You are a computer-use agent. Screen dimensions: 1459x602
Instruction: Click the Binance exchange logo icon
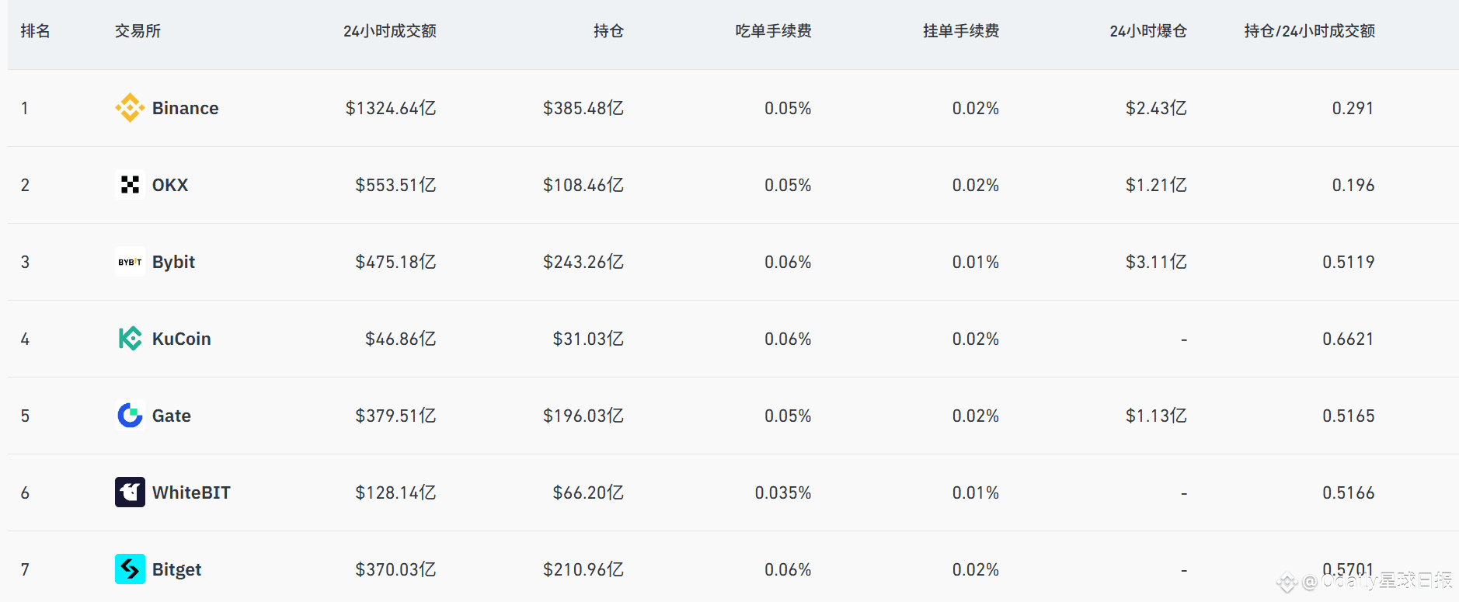point(130,108)
